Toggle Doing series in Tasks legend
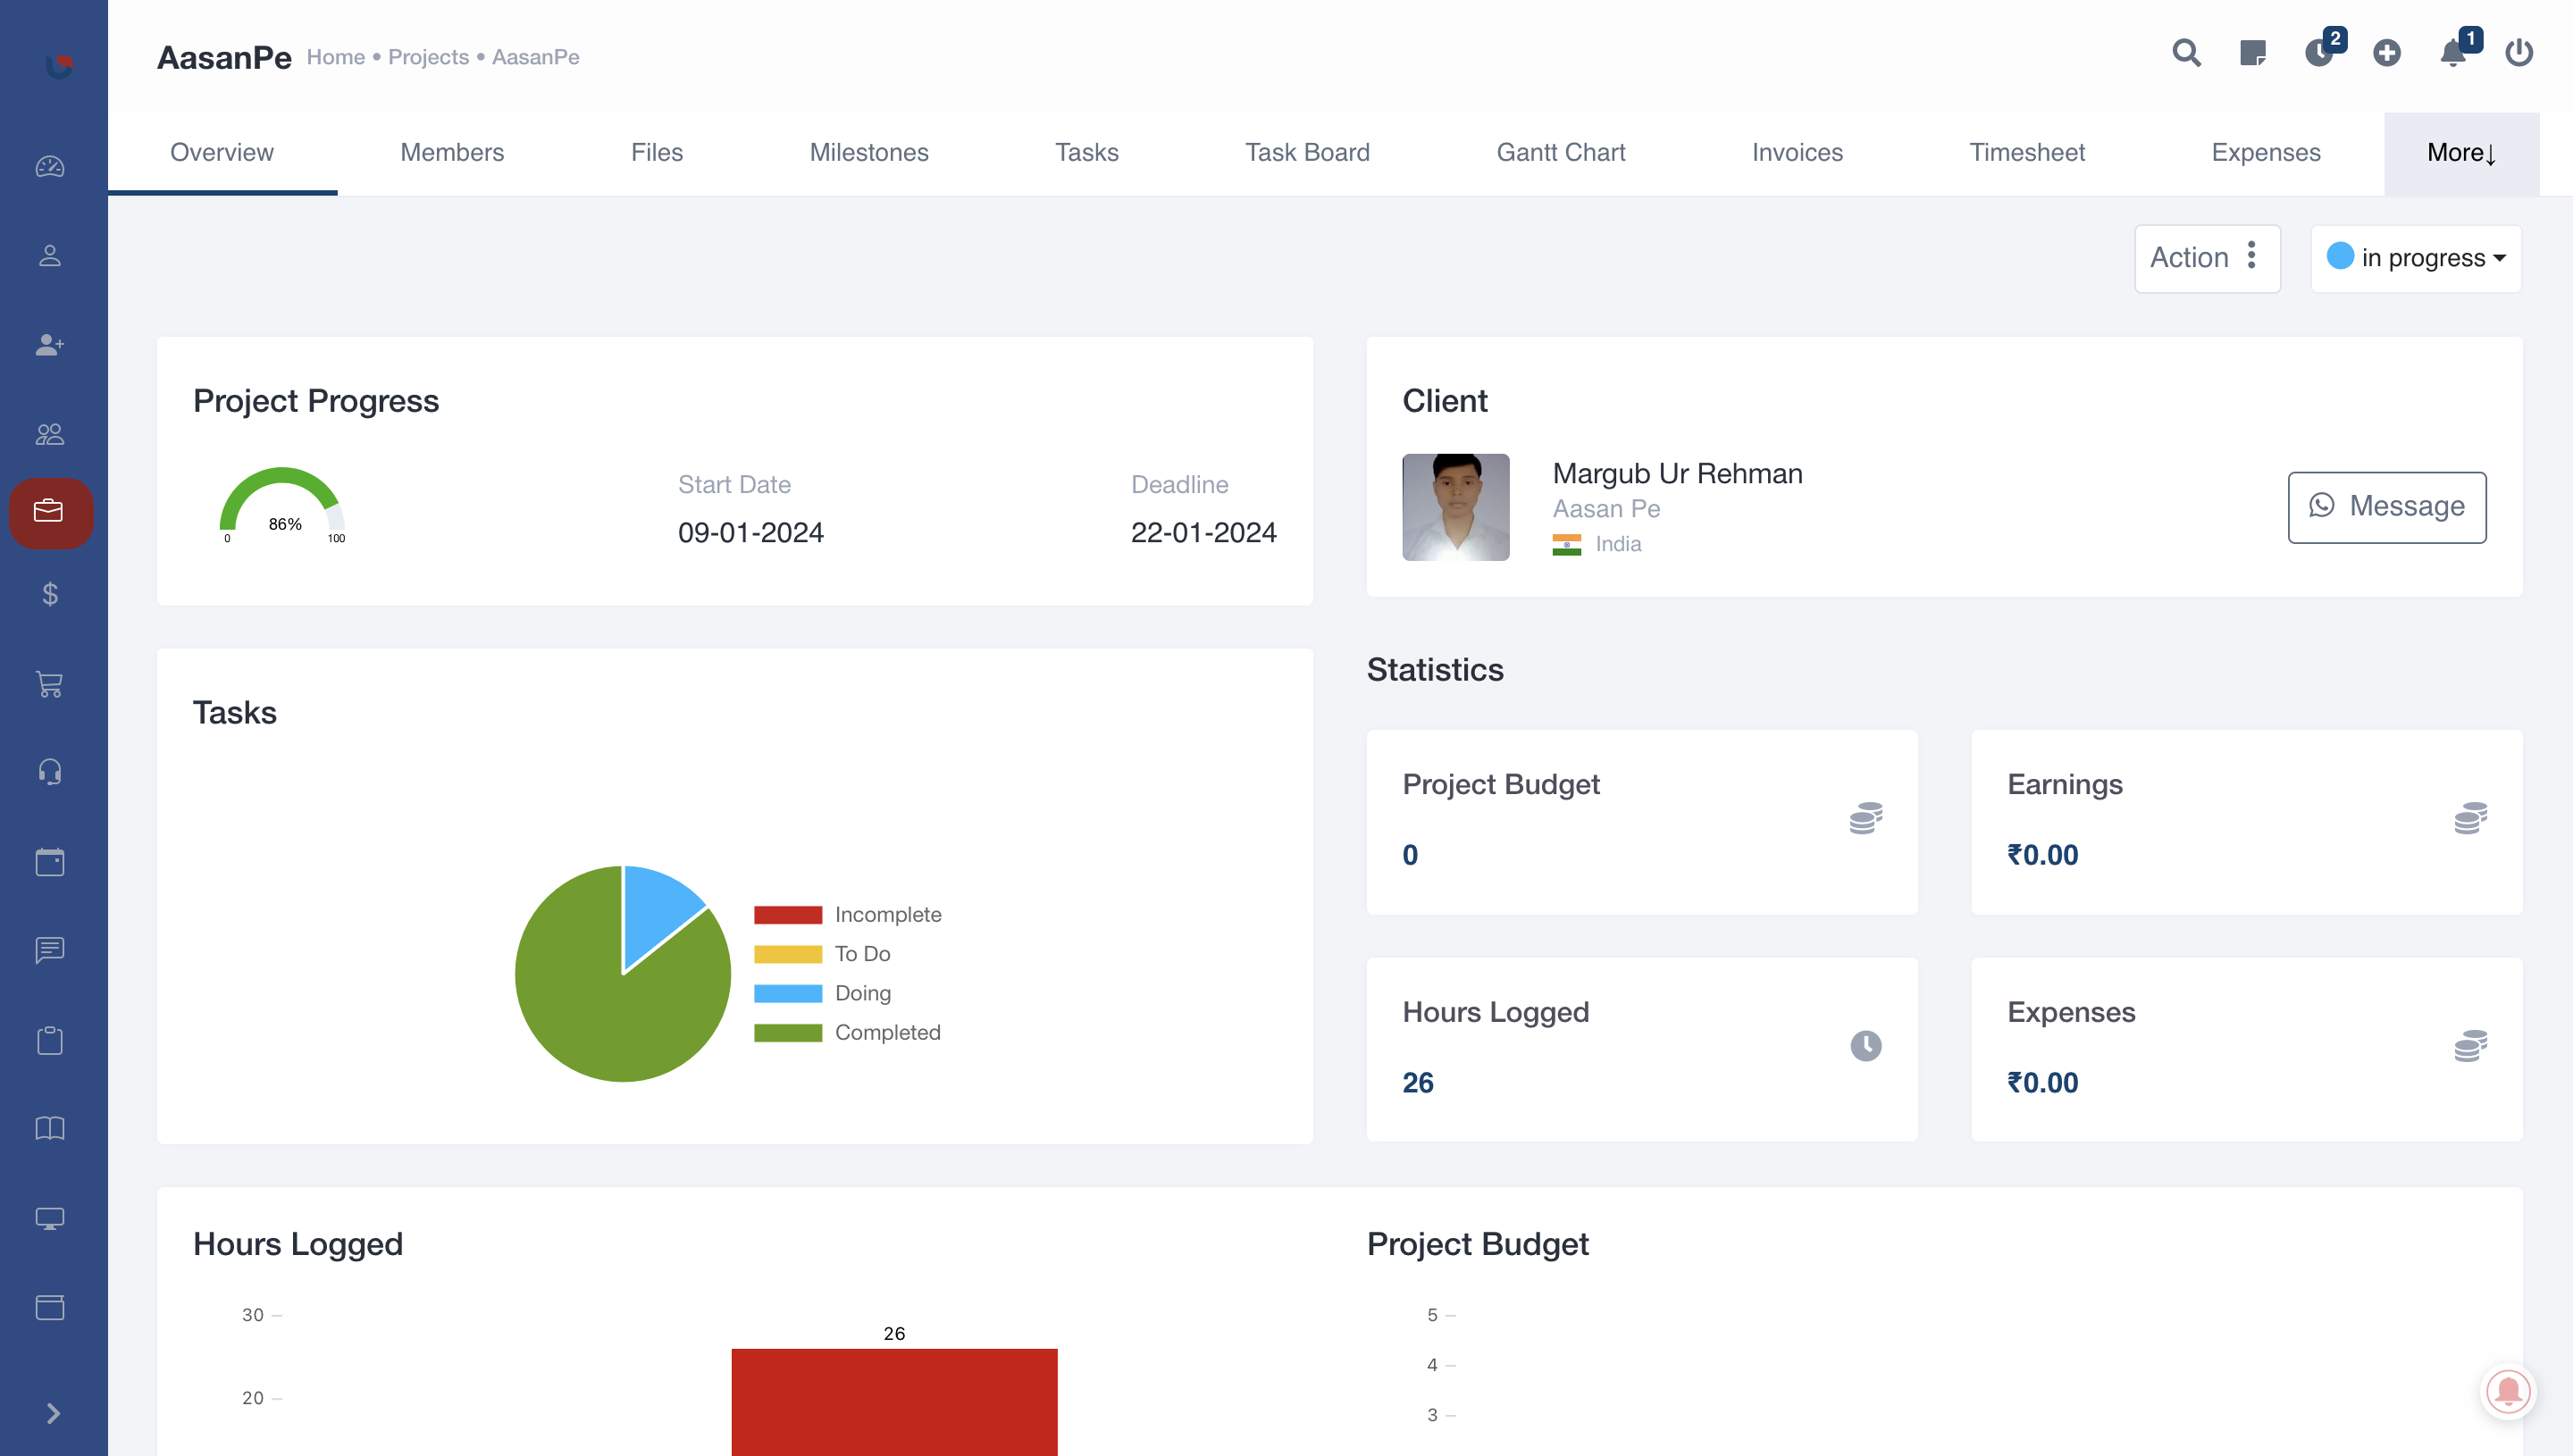The width and height of the screenshot is (2573, 1456). [x=862, y=993]
